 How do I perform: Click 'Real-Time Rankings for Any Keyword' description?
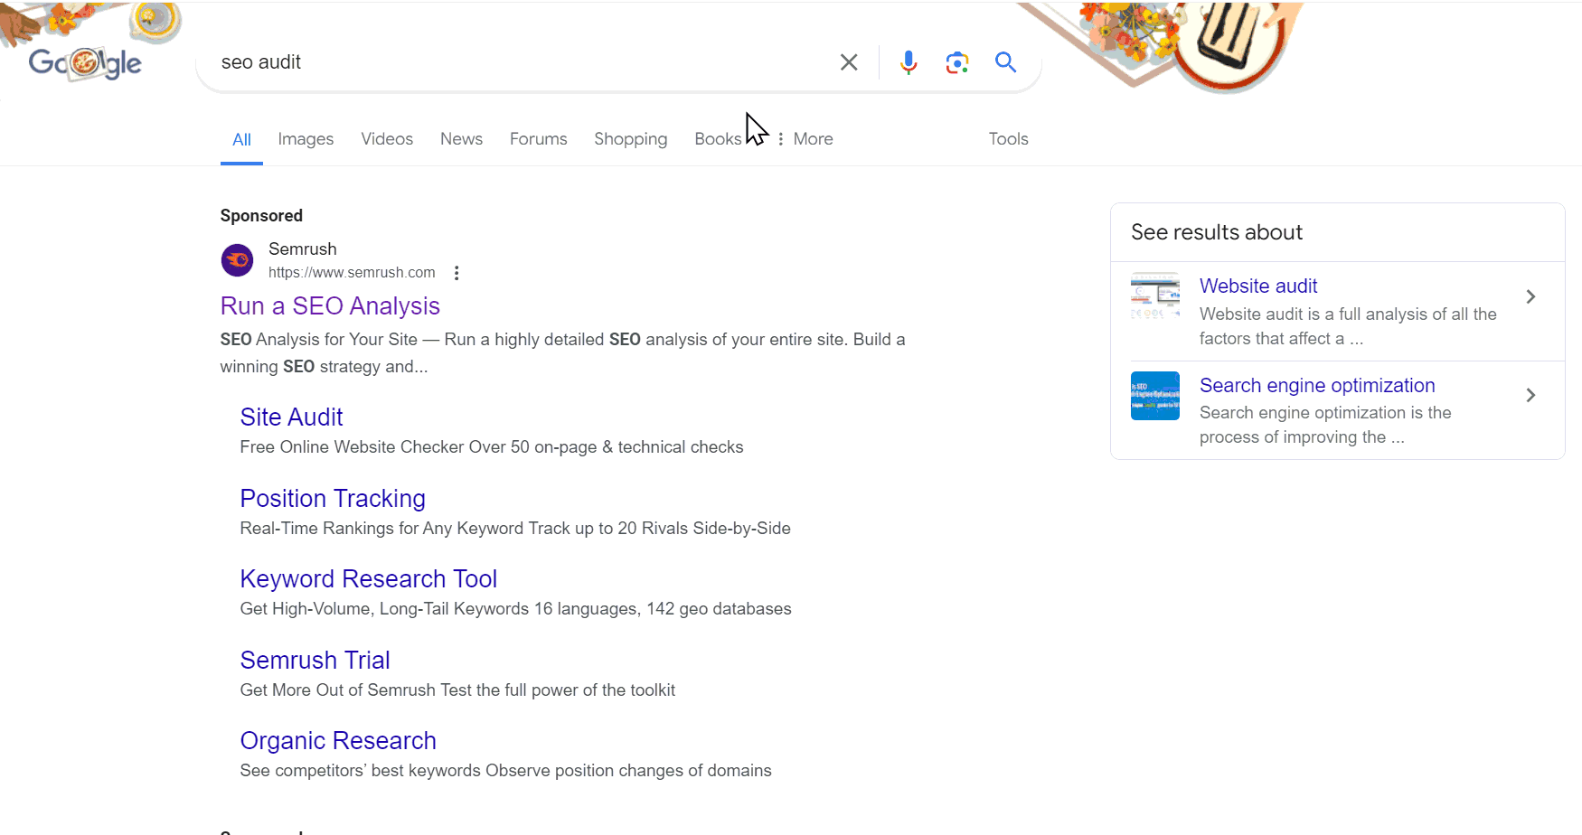click(515, 529)
